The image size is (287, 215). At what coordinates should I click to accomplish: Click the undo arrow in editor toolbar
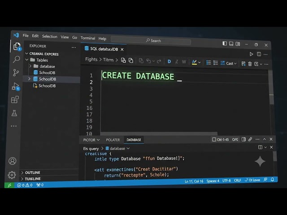click(x=148, y=61)
